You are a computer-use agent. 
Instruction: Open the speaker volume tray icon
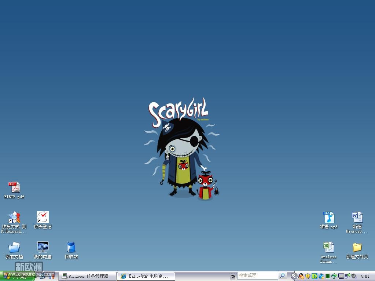coord(354,276)
